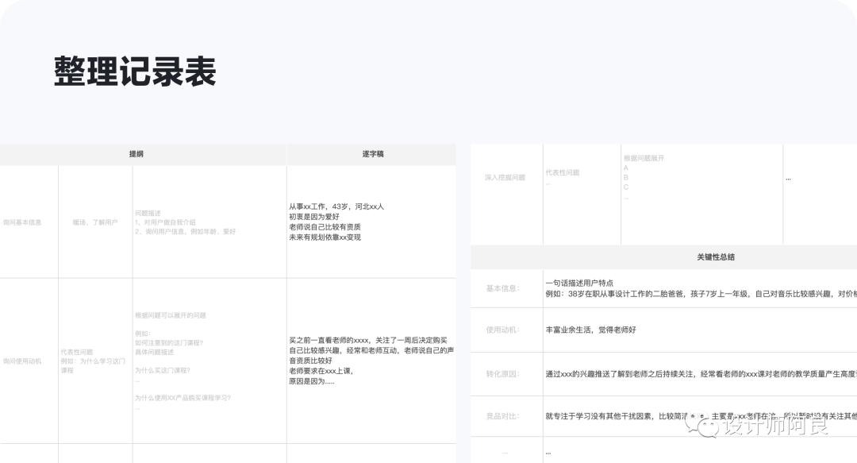Image resolution: width=857 pixels, height=463 pixels.
Task: Click the 丰富业余生活，觉得老师好 cell
Action: coord(591,330)
